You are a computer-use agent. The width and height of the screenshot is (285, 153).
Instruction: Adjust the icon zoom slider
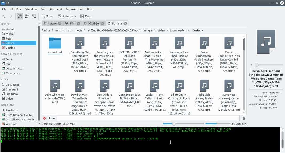coord(174,124)
